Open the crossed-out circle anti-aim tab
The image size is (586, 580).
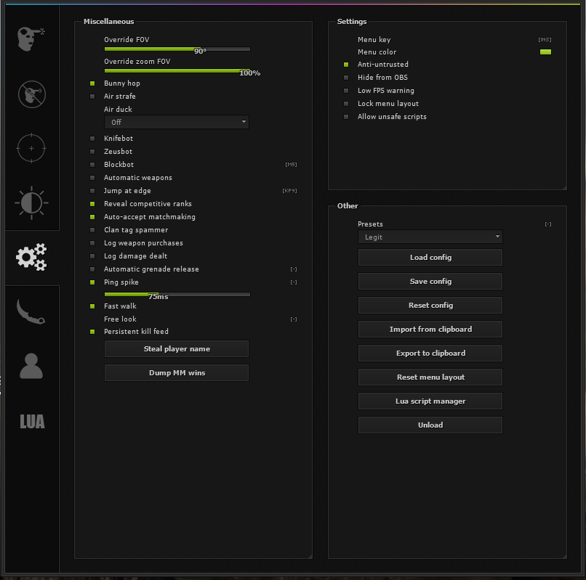click(x=31, y=93)
